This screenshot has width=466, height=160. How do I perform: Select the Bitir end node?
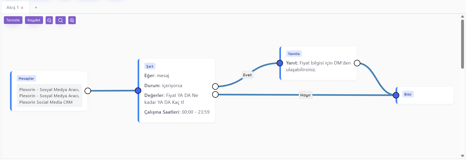coord(428,96)
